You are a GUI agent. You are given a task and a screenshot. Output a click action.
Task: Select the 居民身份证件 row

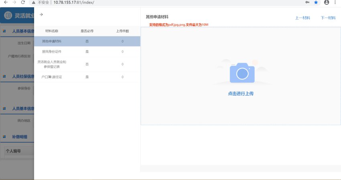[51, 52]
